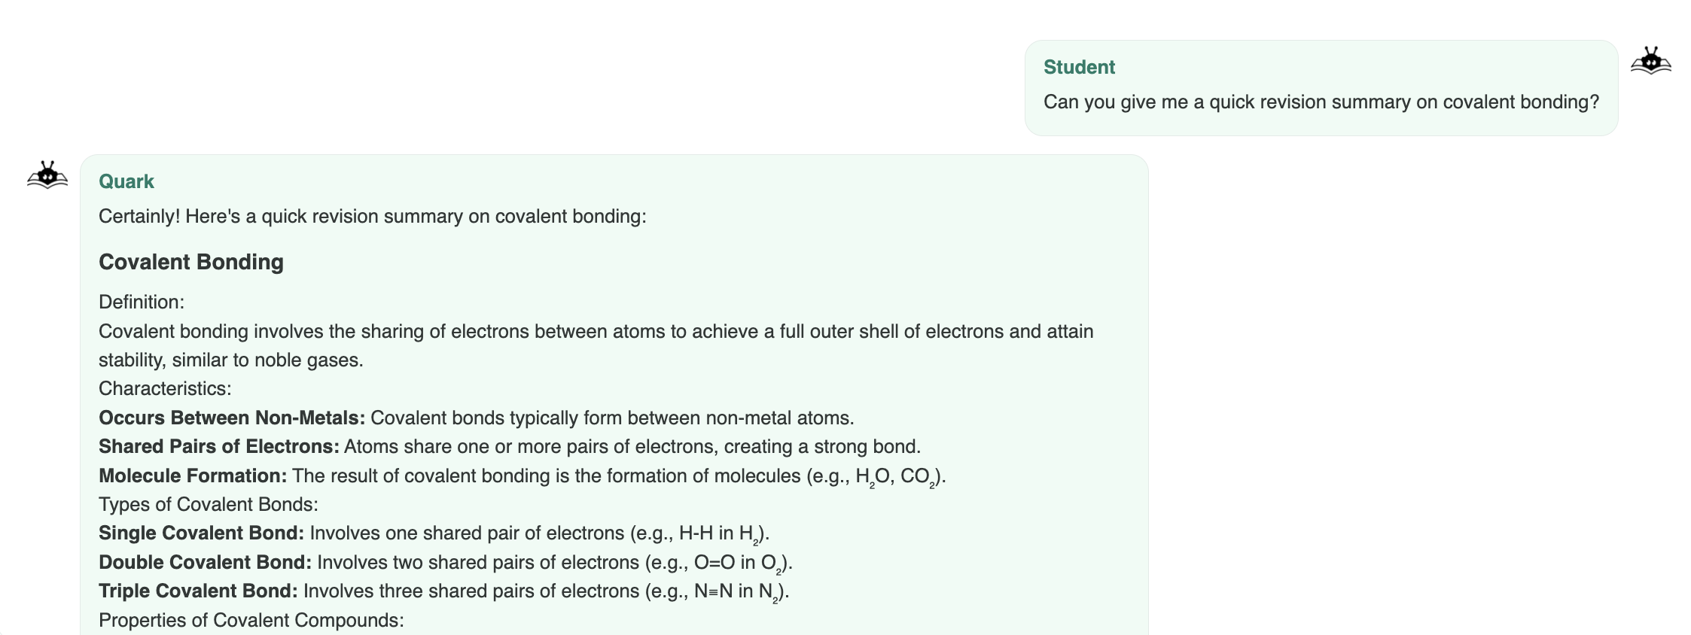Click the "Molecule Formation:" bold text
The width and height of the screenshot is (1691, 635).
tap(193, 475)
